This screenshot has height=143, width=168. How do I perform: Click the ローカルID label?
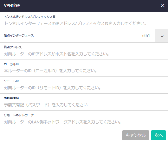point(11,64)
